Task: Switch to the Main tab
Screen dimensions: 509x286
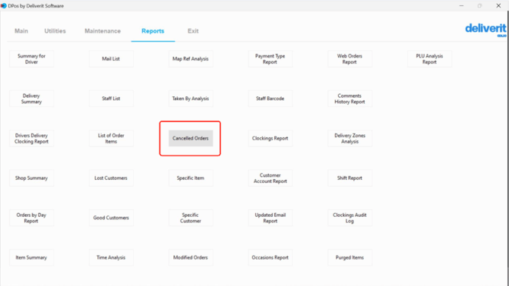Action: point(21,31)
